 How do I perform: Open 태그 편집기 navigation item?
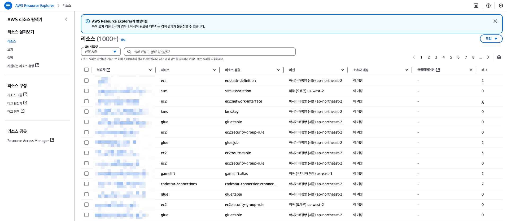coord(15,103)
